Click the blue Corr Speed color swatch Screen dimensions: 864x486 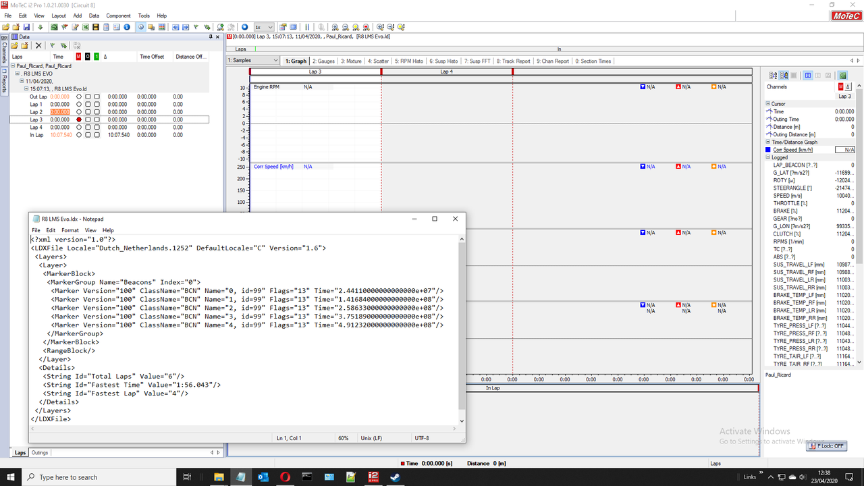(x=767, y=149)
